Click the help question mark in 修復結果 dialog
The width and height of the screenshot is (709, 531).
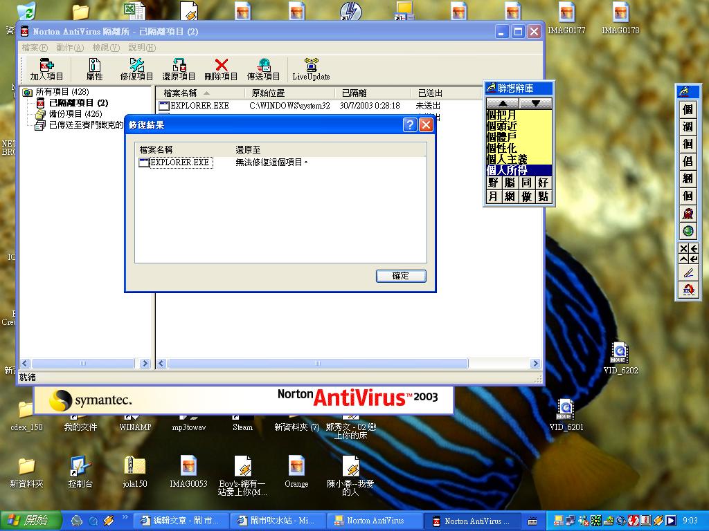[410, 124]
